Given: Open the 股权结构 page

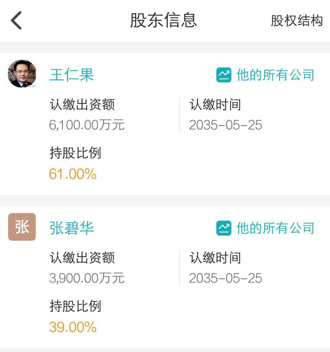Looking at the screenshot, I should tap(297, 21).
